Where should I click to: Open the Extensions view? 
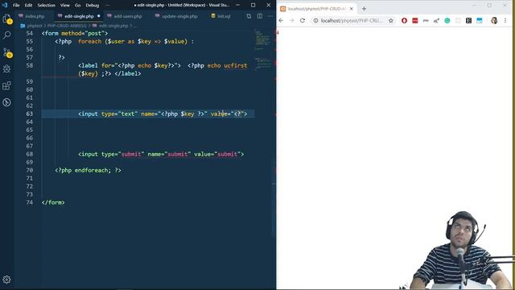point(7,86)
